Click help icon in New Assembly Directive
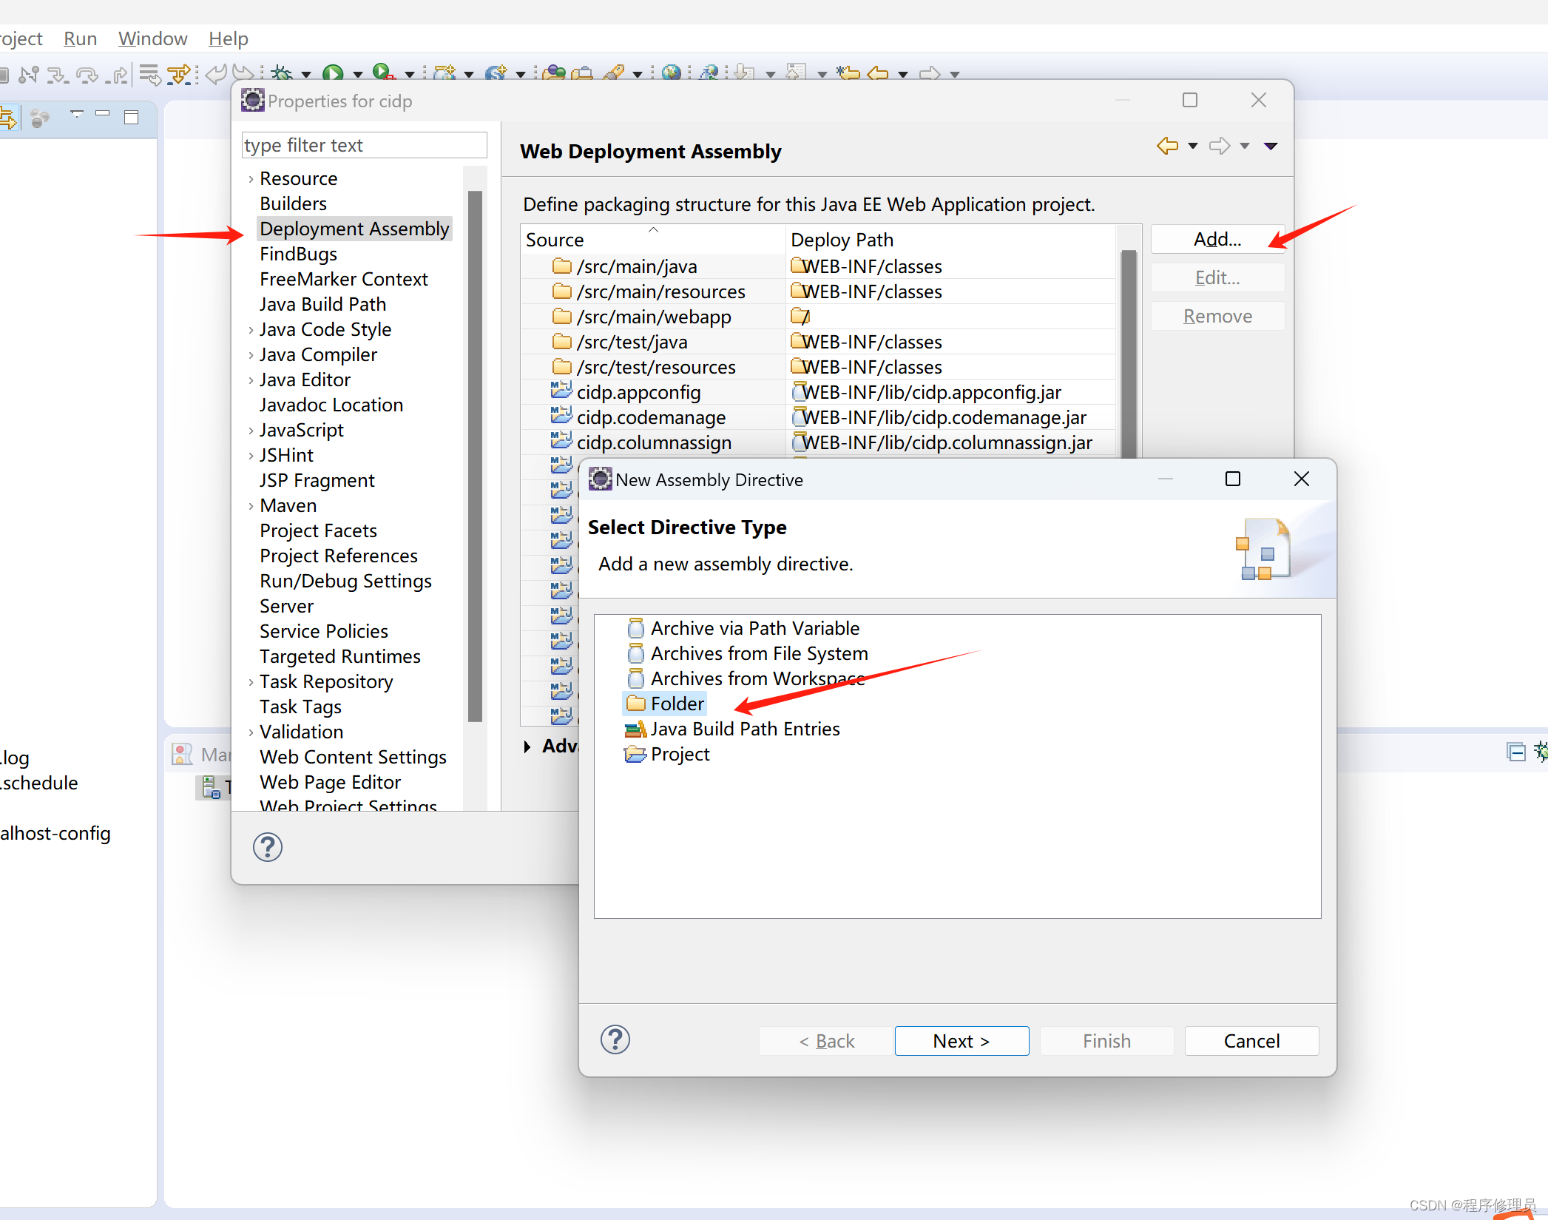This screenshot has width=1548, height=1220. (x=615, y=1039)
